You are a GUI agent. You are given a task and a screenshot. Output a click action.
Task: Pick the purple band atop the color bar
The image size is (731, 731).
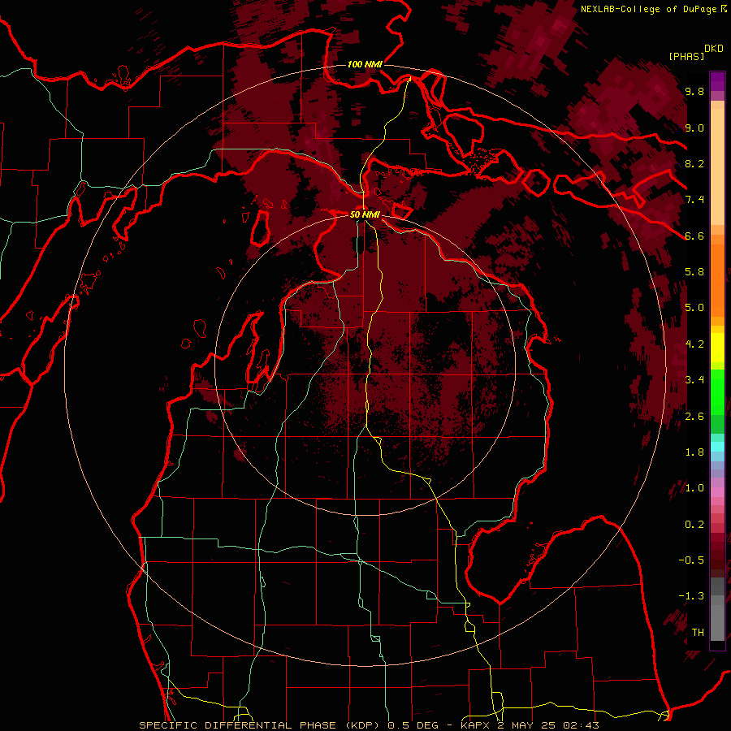pos(717,81)
